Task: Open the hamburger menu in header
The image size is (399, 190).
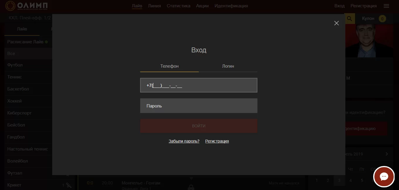Action: coord(386,6)
